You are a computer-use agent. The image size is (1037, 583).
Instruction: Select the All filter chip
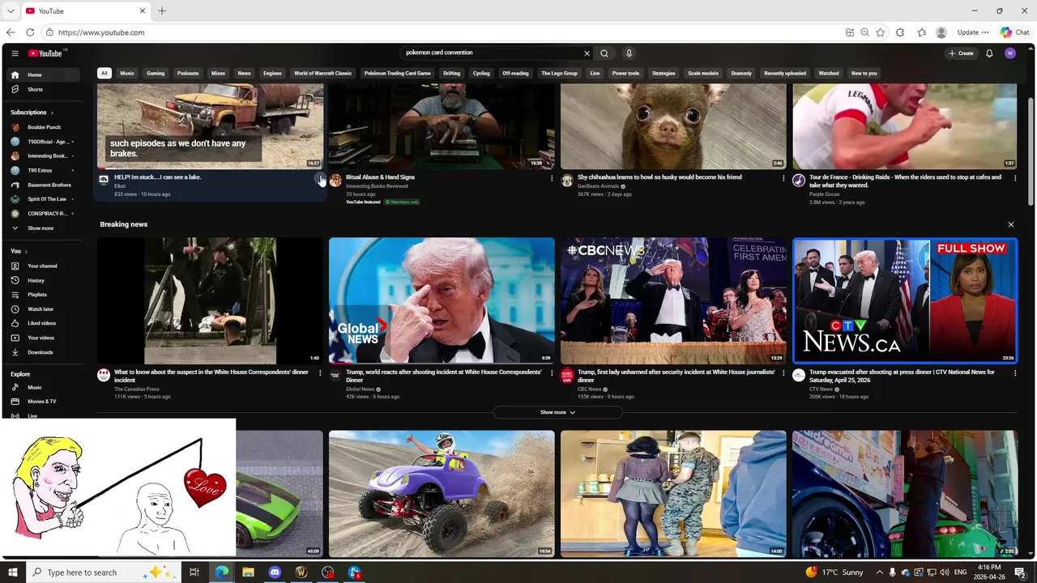[x=104, y=73]
